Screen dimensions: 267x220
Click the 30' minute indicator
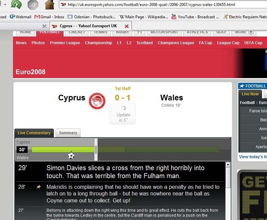point(22,150)
